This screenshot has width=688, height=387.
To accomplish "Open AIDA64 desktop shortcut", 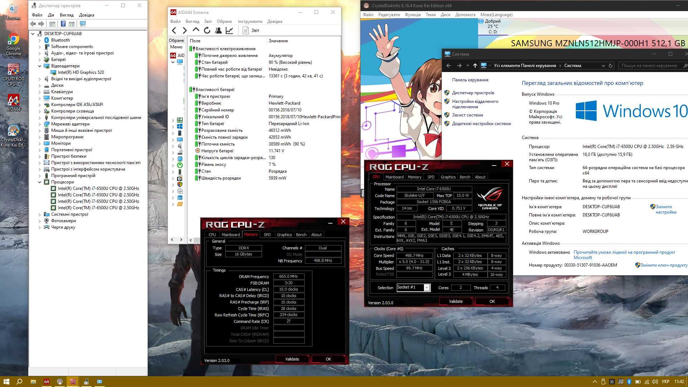I will point(13,103).
